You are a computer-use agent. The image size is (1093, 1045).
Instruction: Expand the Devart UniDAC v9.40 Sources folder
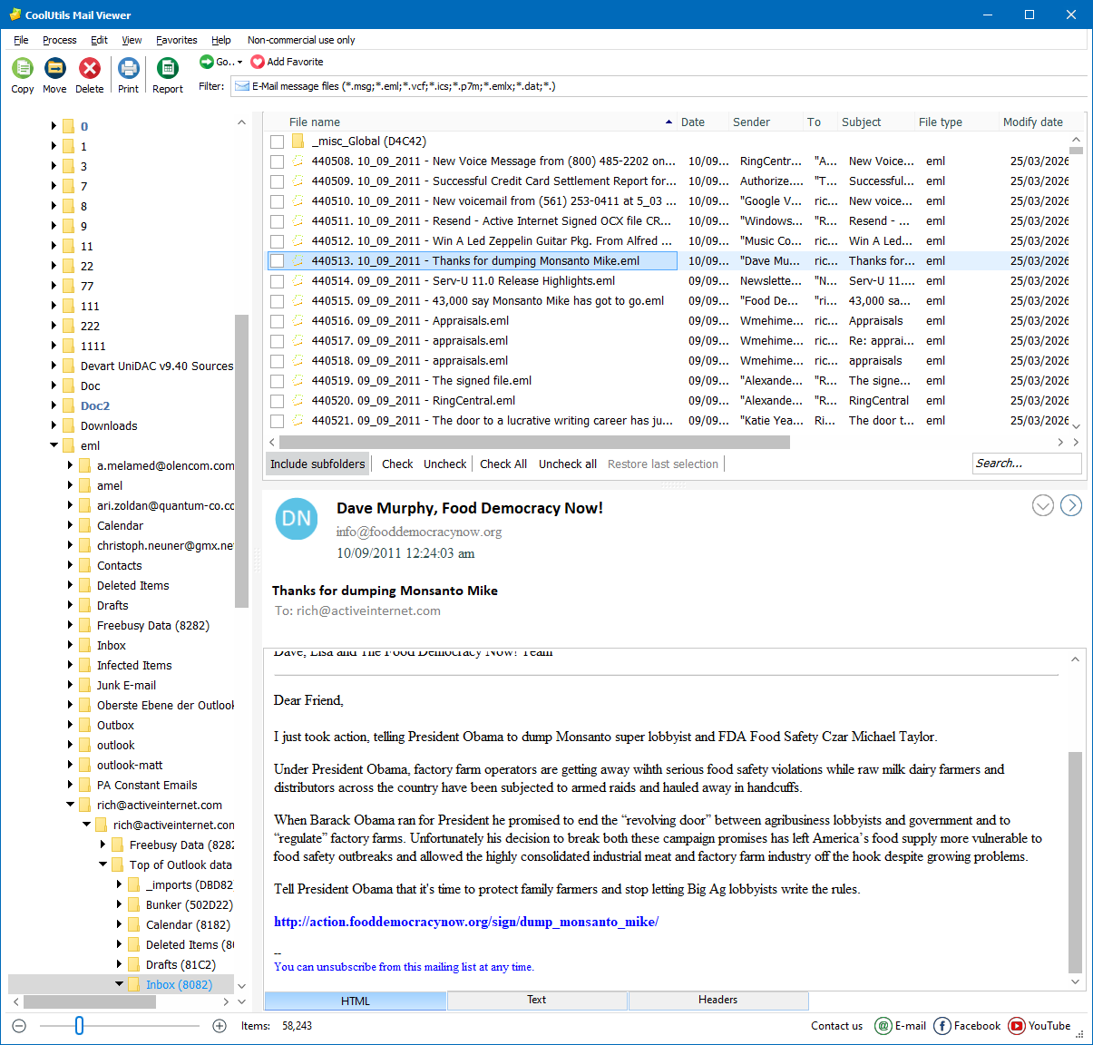(54, 366)
